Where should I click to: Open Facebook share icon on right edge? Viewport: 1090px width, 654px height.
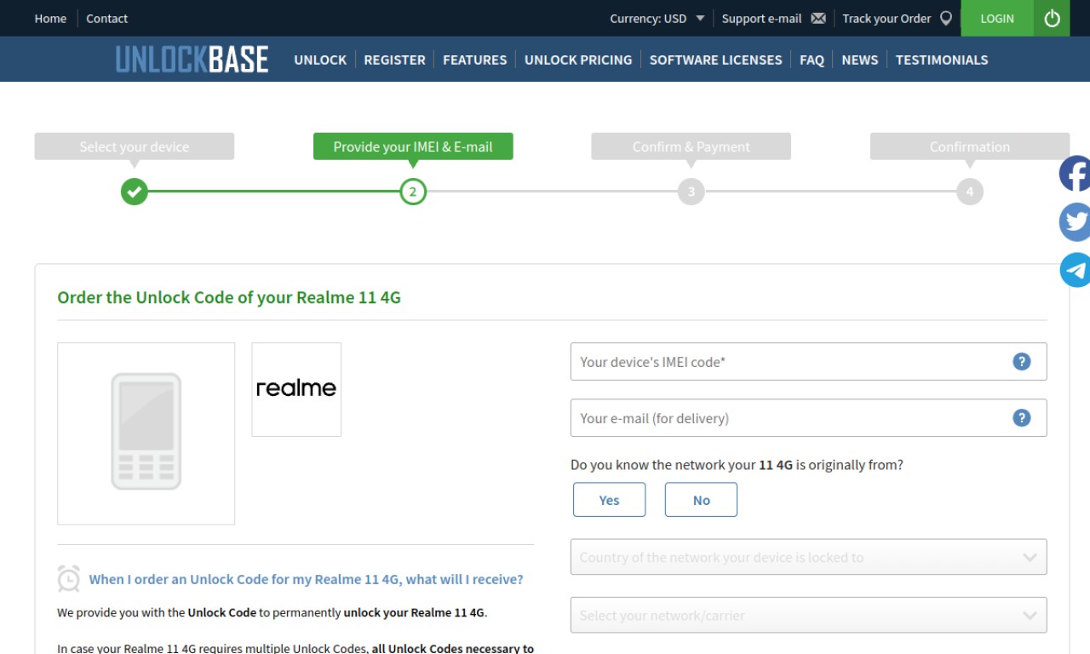[x=1075, y=174]
